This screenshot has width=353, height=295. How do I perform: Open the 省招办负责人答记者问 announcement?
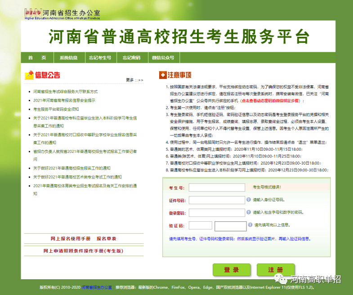85,155
